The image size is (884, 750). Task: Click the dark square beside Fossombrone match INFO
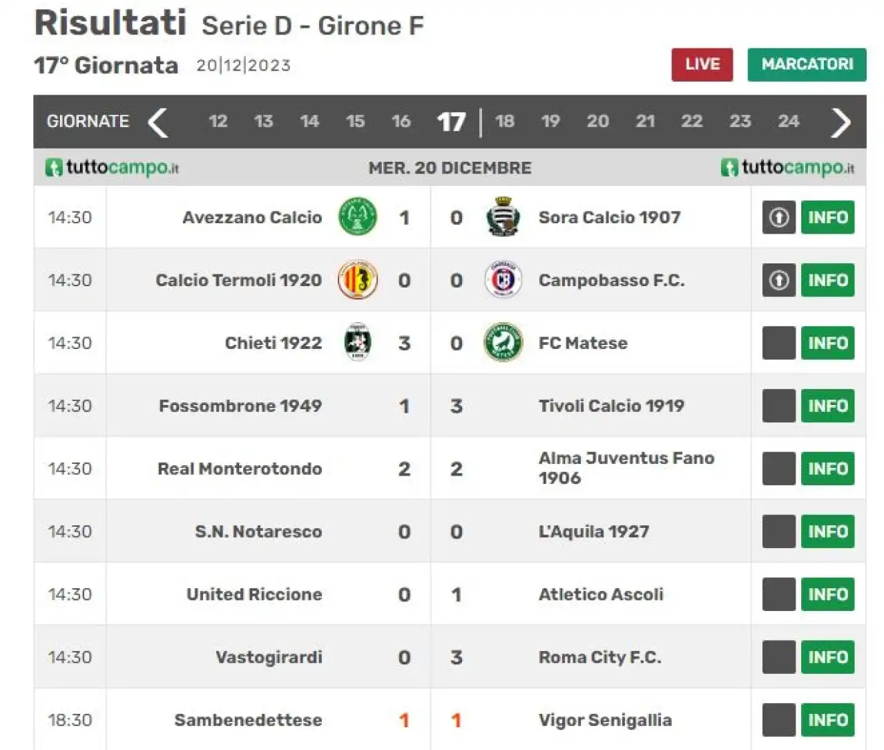779,406
